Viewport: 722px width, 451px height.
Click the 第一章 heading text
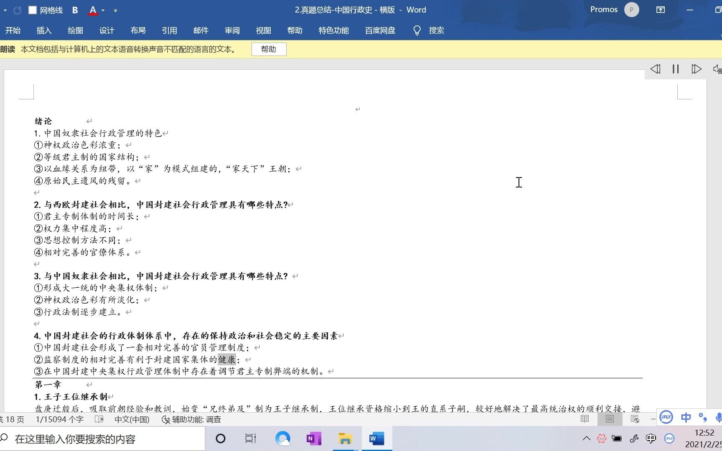pos(48,385)
